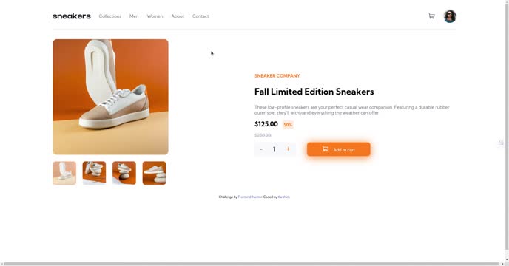Image resolution: width=509 pixels, height=266 pixels.
Task: Go to the Men section
Action: click(134, 16)
